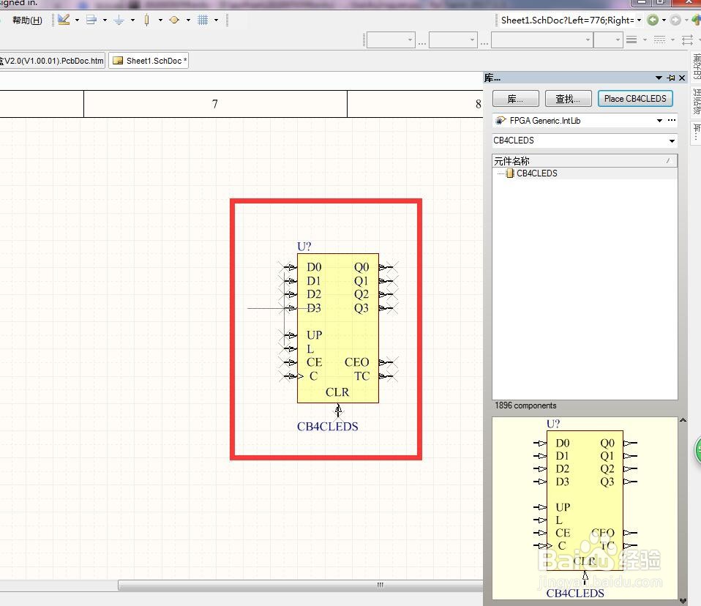Click the horizontal scrollbar of the schematic

[301, 585]
